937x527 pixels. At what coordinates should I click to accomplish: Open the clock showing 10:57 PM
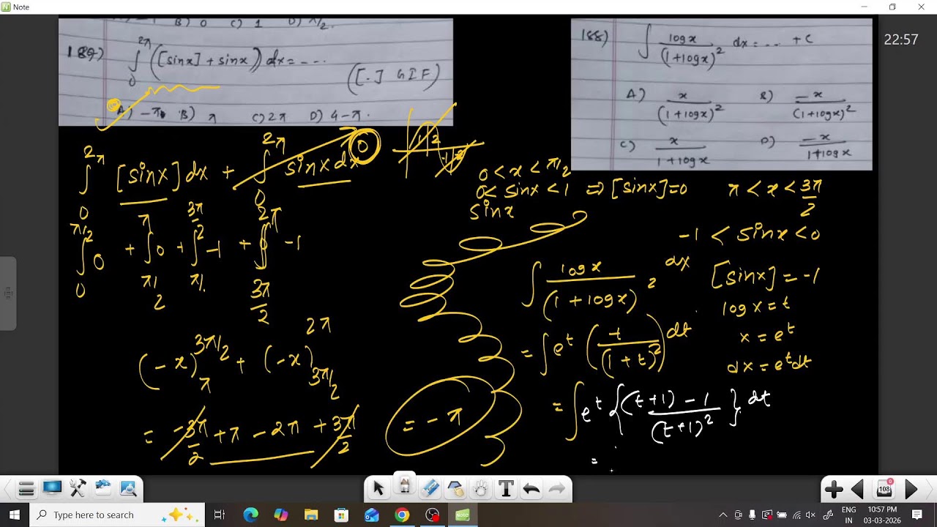click(x=882, y=515)
